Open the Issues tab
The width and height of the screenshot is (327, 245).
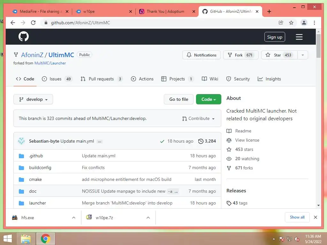[x=57, y=79]
